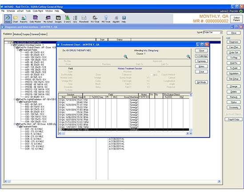The width and height of the screenshot is (244, 194).
Task: Open the Daily Master icon
Action: [x=35, y=19]
